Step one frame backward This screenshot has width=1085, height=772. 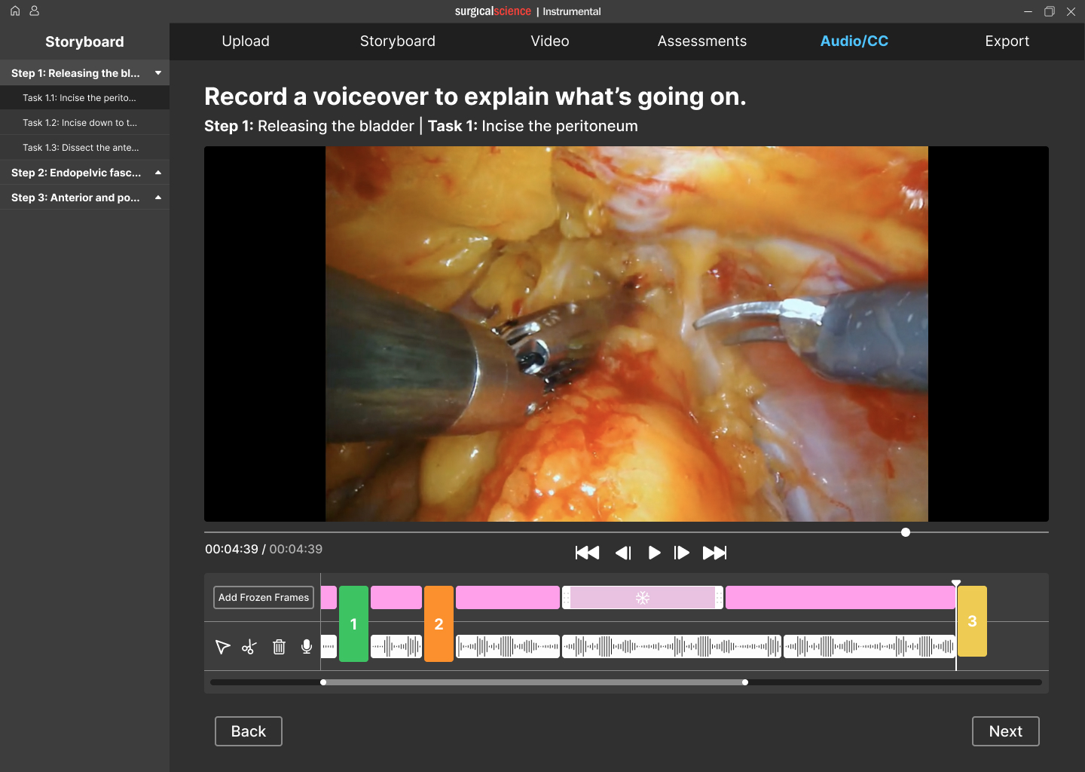point(622,553)
